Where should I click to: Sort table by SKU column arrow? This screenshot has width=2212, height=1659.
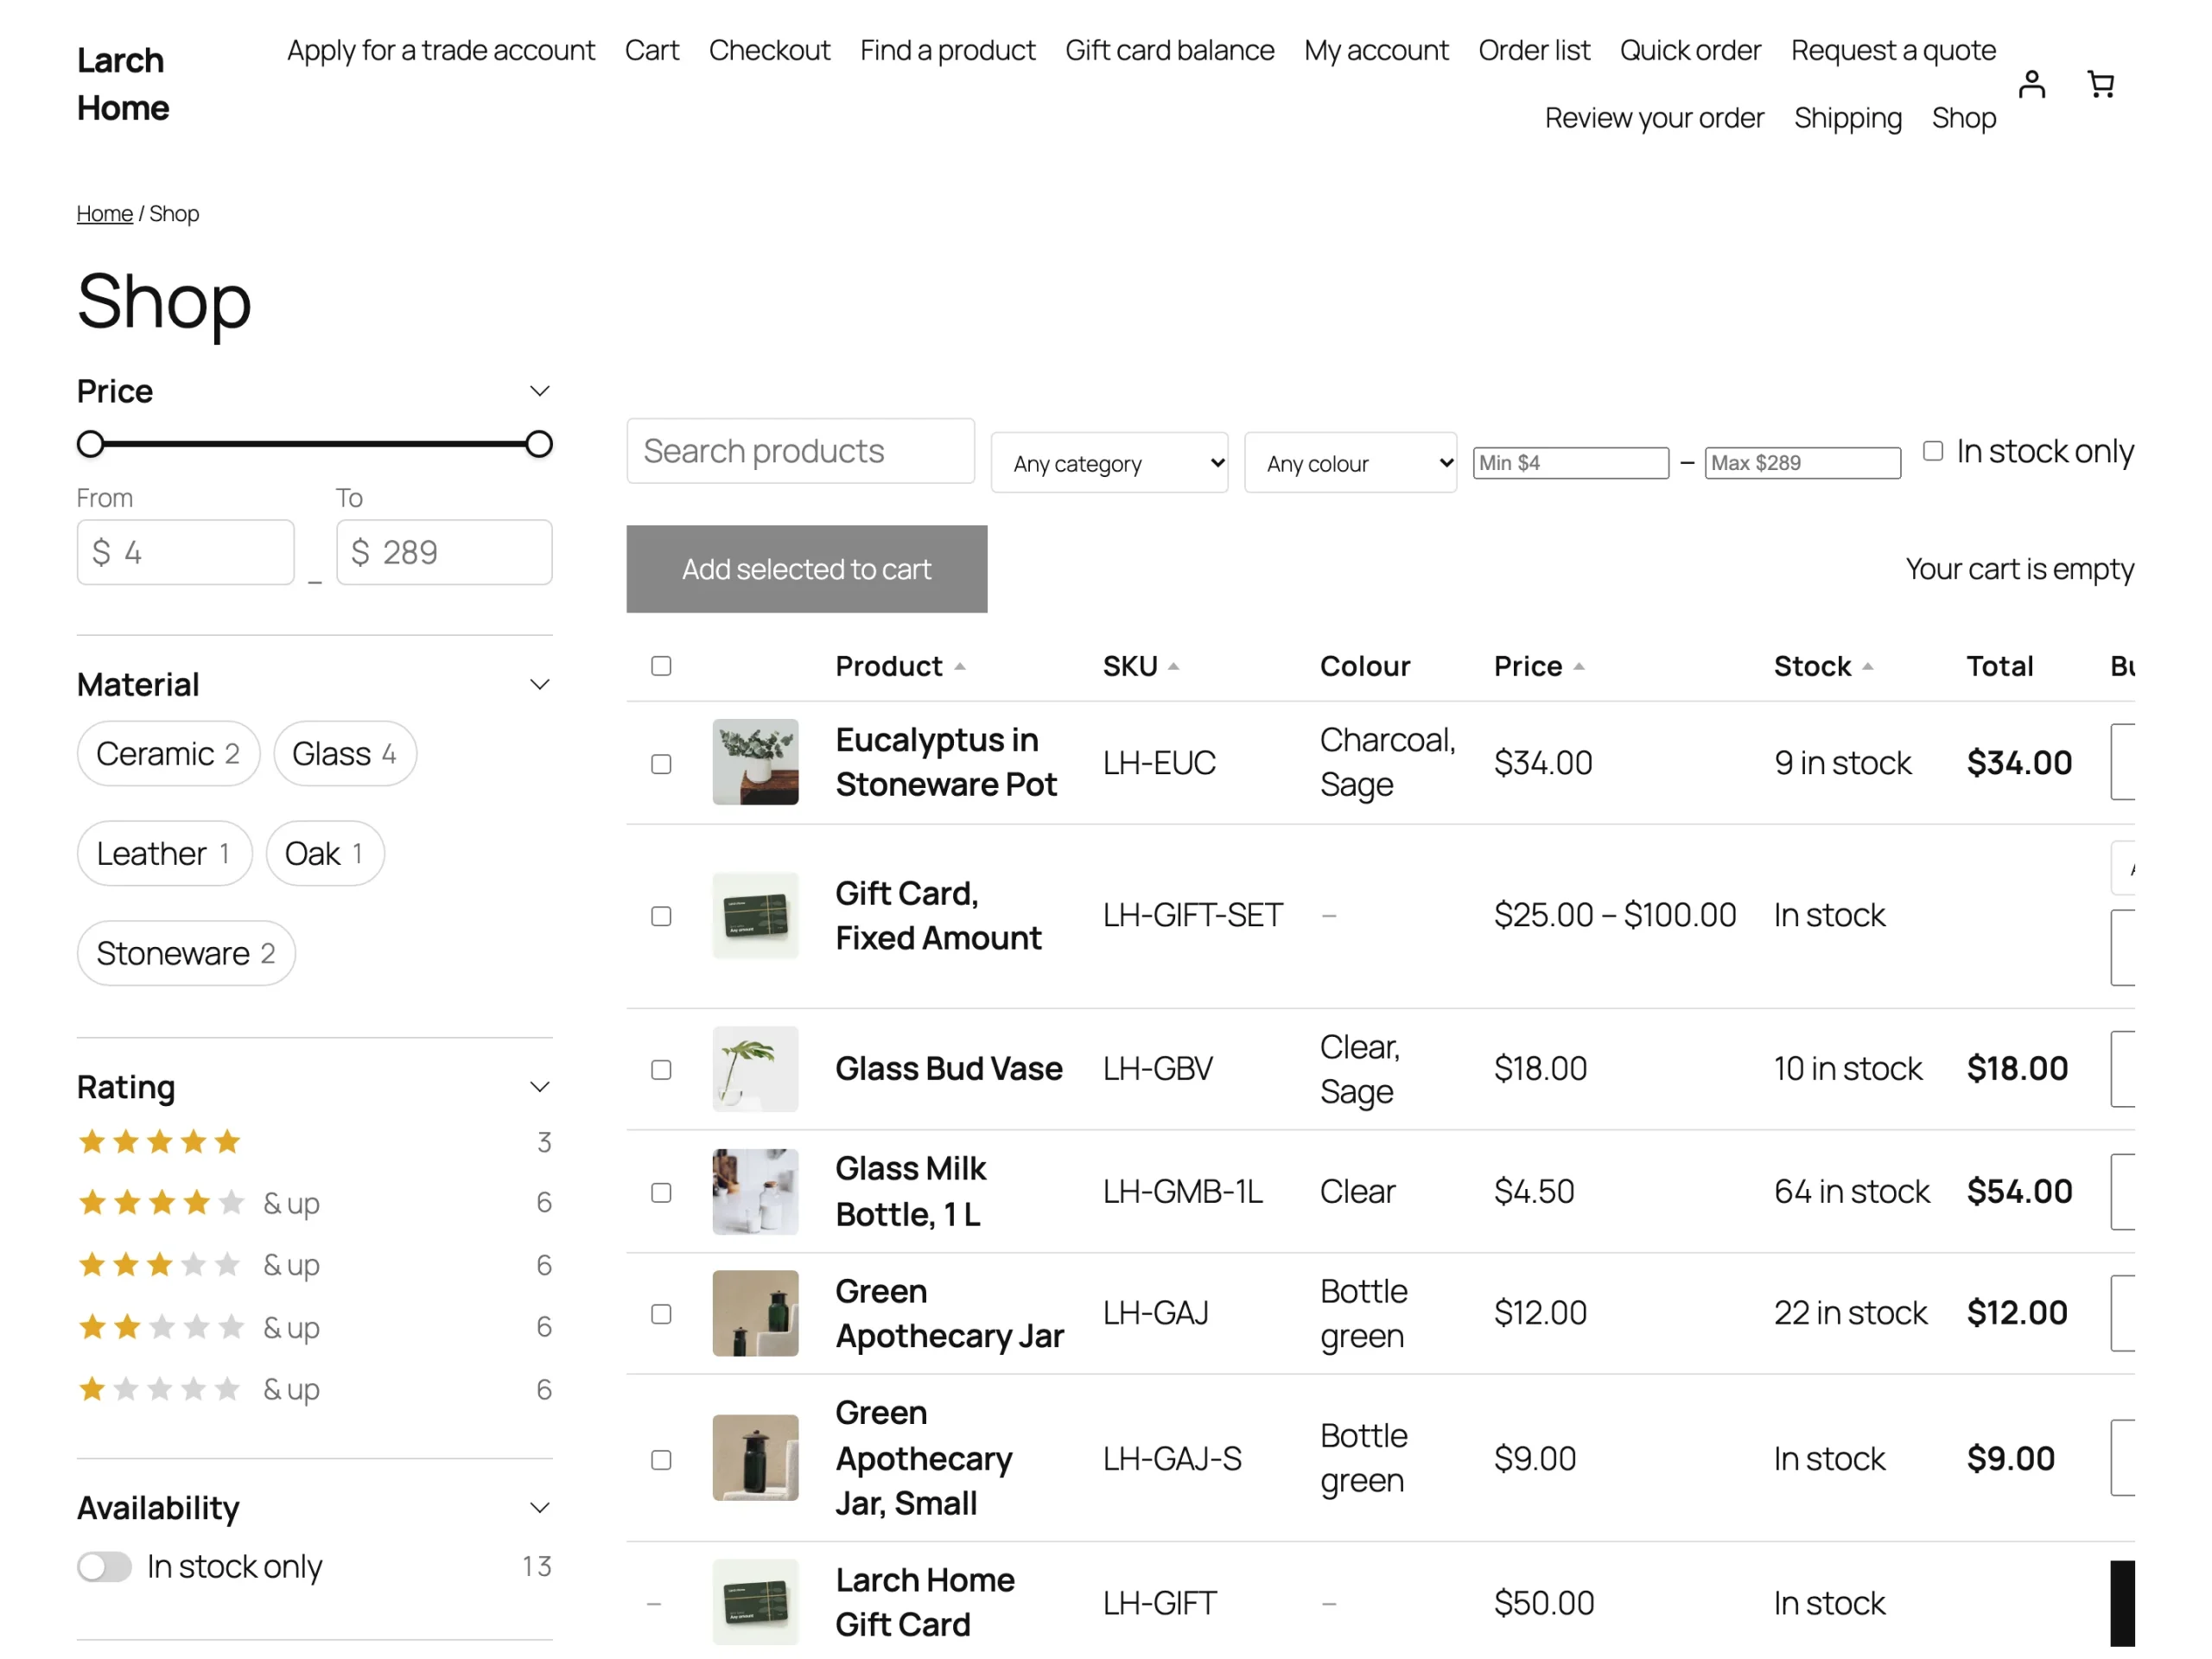click(1173, 666)
